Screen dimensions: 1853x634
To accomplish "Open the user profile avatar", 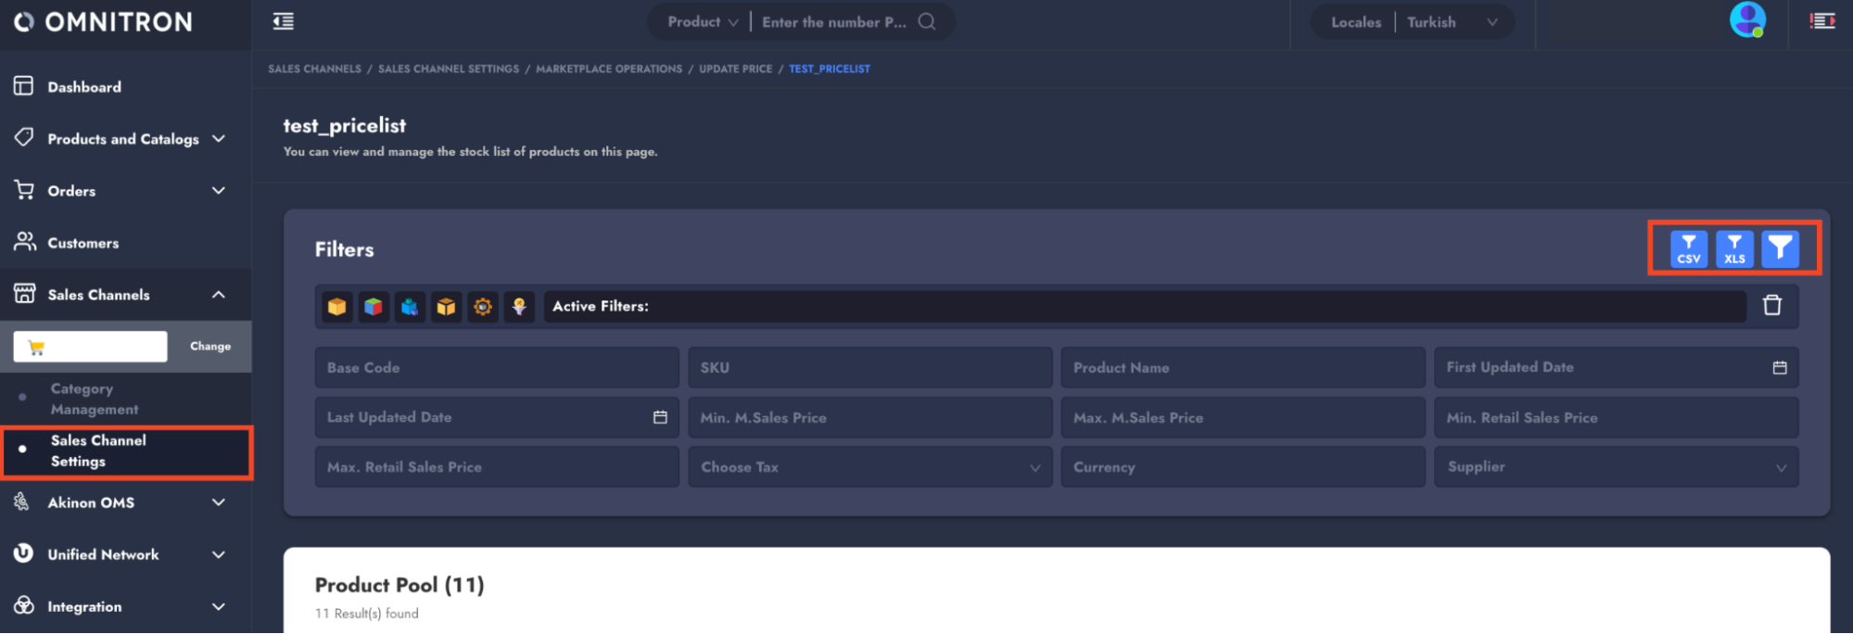I will (x=1746, y=20).
